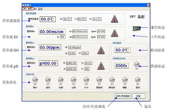
Task: Click the dP pH00.00 field
Action: tap(72, 69)
